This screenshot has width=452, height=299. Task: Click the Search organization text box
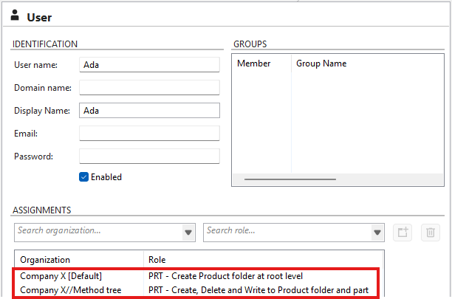tap(96, 231)
